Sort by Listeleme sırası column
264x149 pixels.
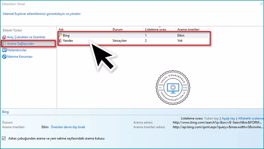[x=159, y=30]
